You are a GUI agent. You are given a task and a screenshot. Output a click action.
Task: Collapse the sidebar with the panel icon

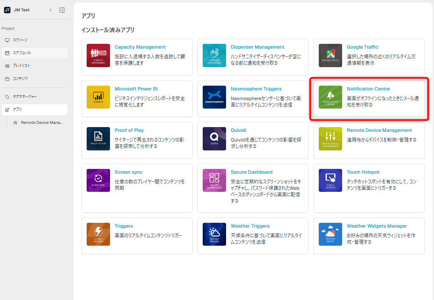coord(62,10)
